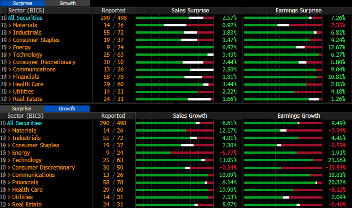Click Real Estate sales surprise 1.66%
This screenshot has height=208, width=352.
(x=229, y=99)
